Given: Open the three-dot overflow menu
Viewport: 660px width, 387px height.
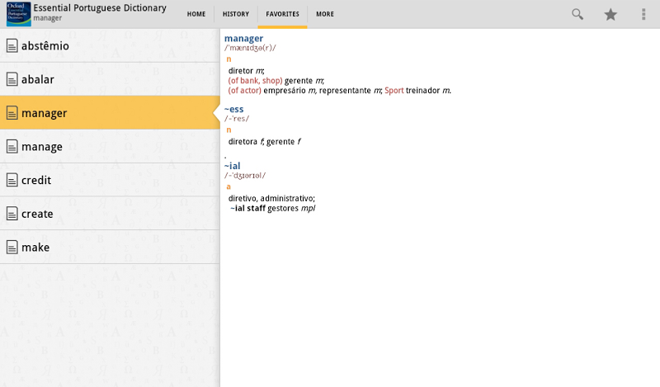Looking at the screenshot, I should click(643, 14).
